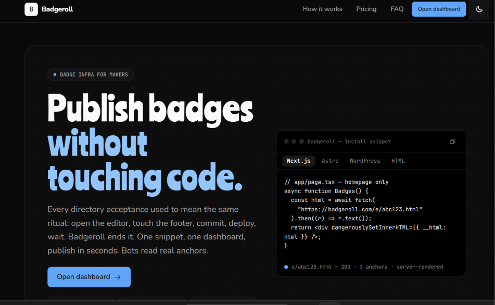Click the "badgeroll — install snippet" window title
Image resolution: width=495 pixels, height=305 pixels.
pos(349,142)
